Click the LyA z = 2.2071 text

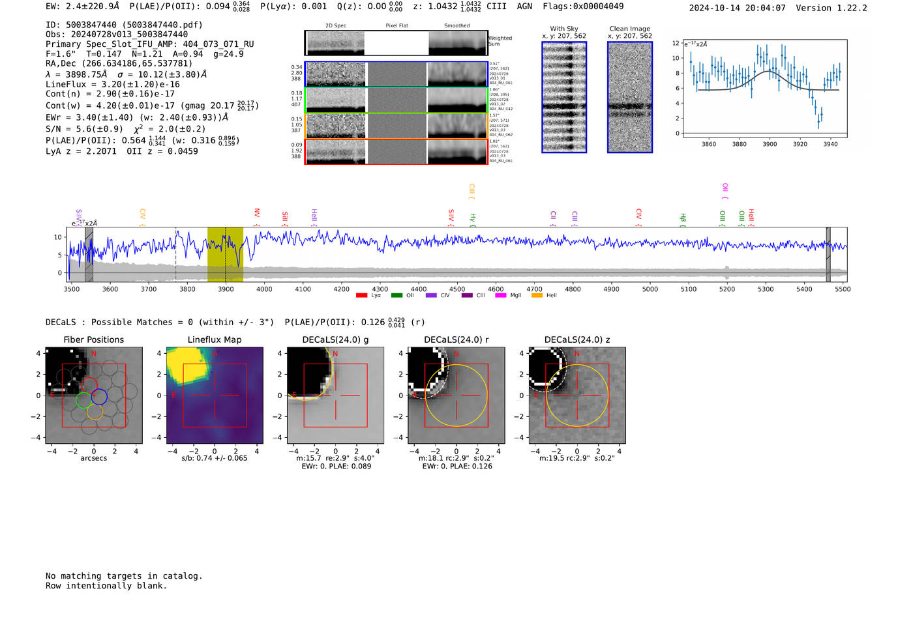point(81,151)
